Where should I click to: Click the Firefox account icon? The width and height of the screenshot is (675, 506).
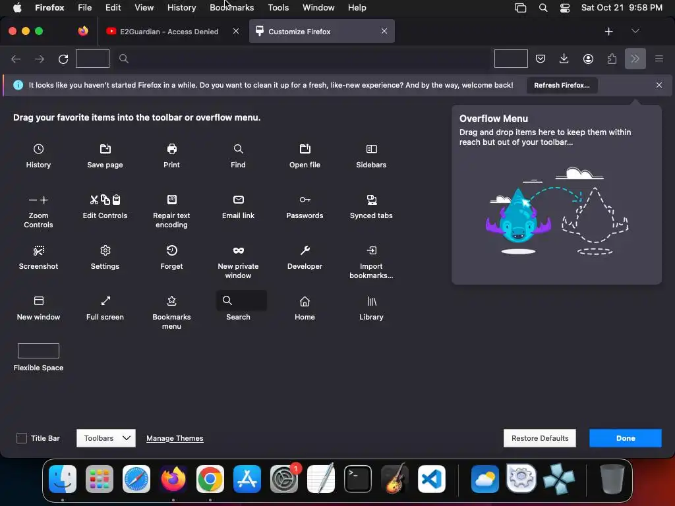[588, 59]
